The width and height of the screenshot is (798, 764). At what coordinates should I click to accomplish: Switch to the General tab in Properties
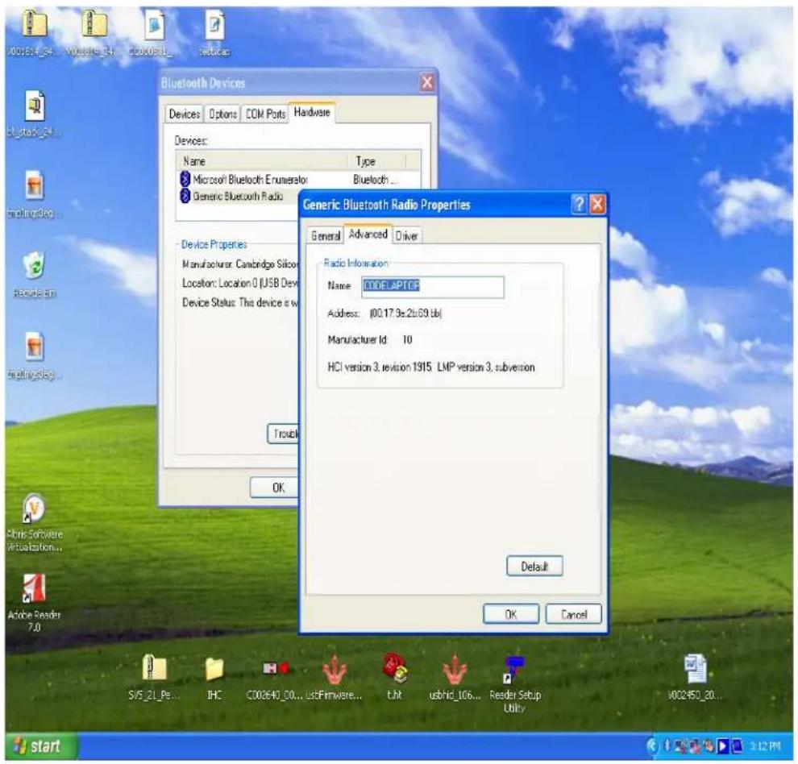325,235
